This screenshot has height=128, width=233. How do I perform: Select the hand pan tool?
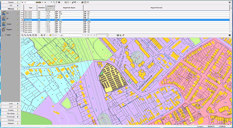33,35
